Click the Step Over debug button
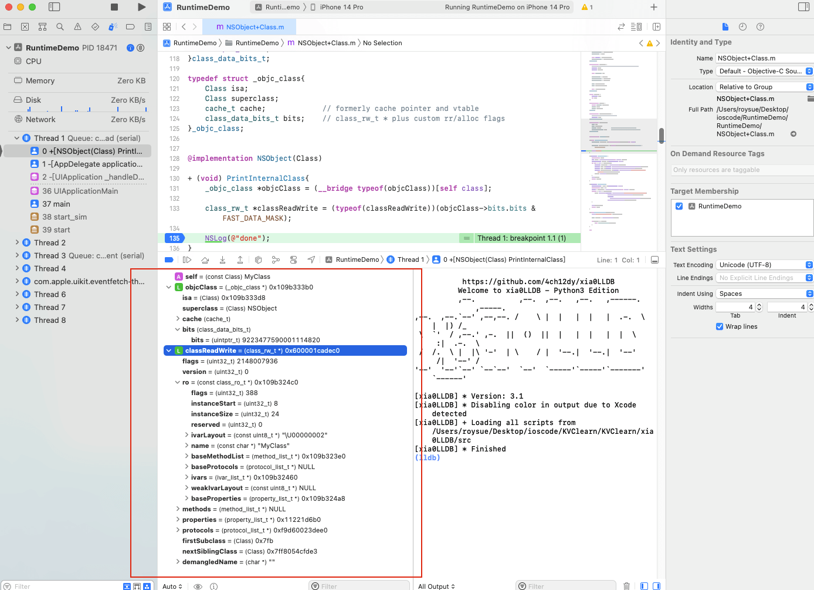This screenshot has width=814, height=590. point(205,259)
